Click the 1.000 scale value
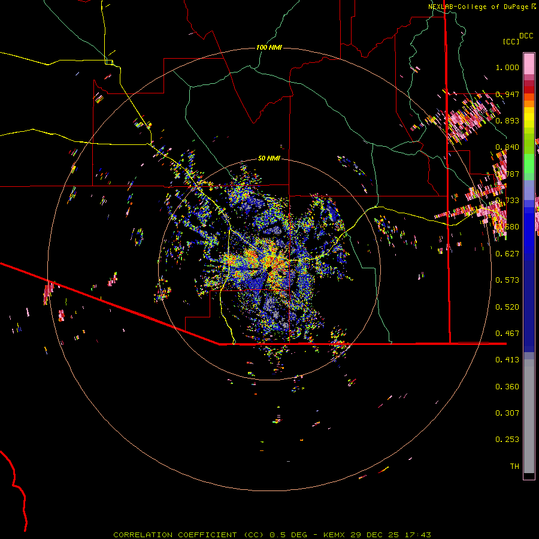The image size is (539, 539). [x=507, y=67]
